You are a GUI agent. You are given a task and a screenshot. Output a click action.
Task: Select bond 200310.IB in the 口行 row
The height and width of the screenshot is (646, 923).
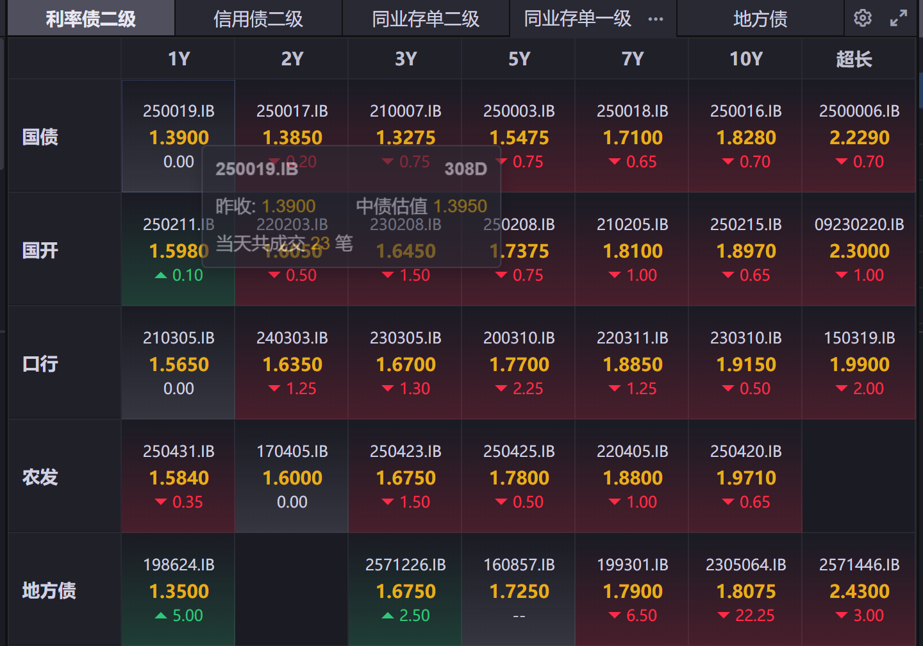[519, 363]
